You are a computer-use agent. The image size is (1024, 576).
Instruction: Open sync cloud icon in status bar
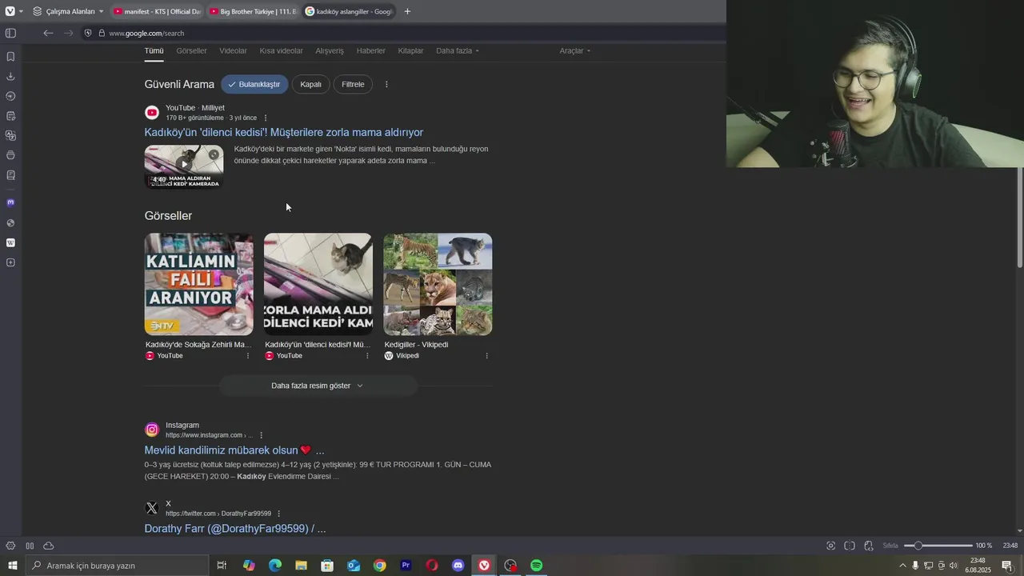[x=48, y=546]
